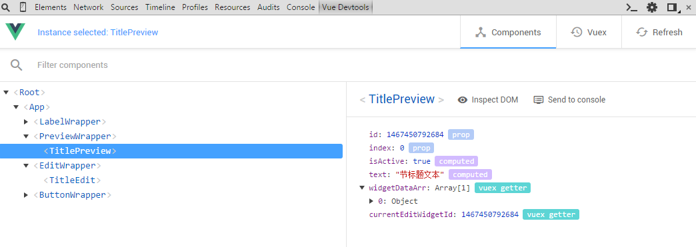This screenshot has height=247, width=696.
Task: Open the Sources tab
Action: pyautogui.click(x=124, y=7)
